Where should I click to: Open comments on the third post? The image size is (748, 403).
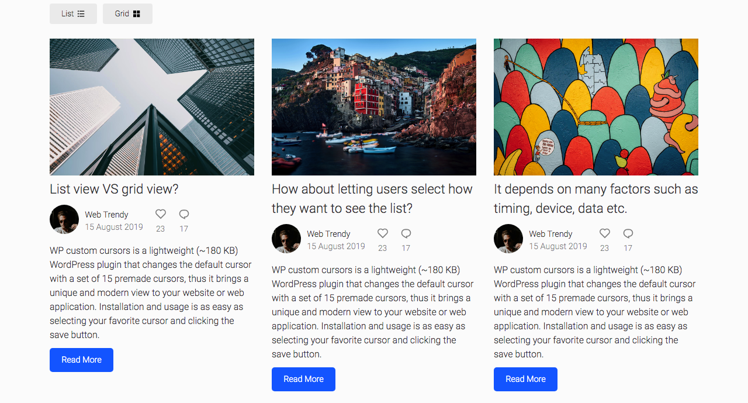(628, 233)
